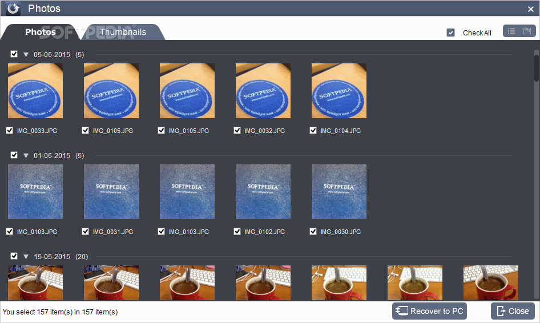The width and height of the screenshot is (540, 323).
Task: Uncheck the 05-06-2015 group checkbox
Action: [x=14, y=54]
